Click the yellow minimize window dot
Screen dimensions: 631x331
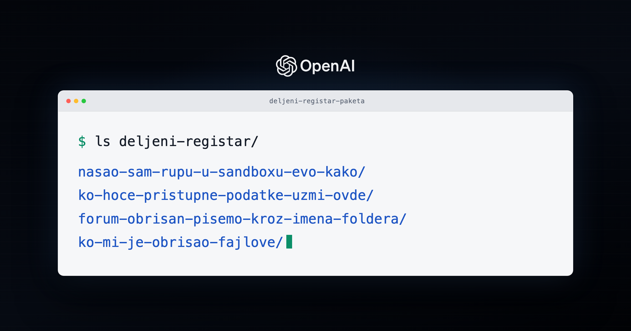tap(76, 101)
